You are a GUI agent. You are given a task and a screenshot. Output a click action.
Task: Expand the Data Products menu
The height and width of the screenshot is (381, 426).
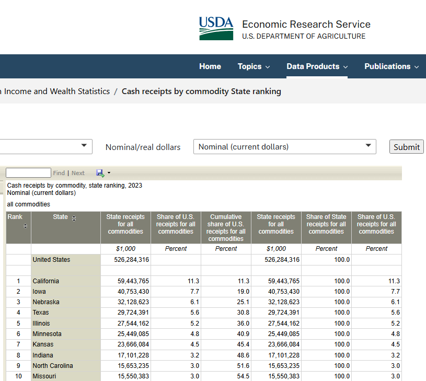coord(317,66)
